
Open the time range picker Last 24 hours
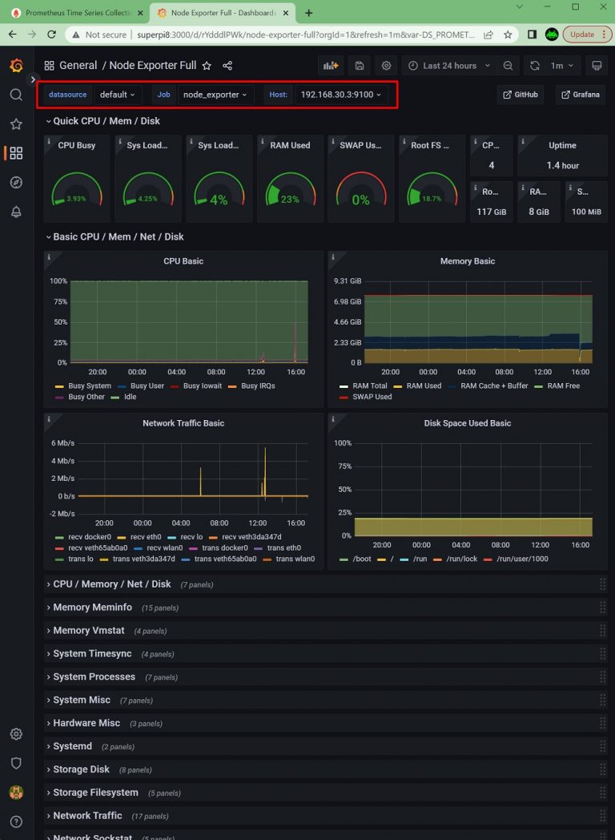pos(449,66)
